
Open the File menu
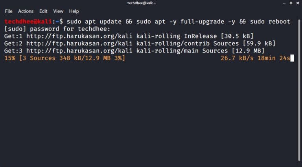[x=9, y=11]
